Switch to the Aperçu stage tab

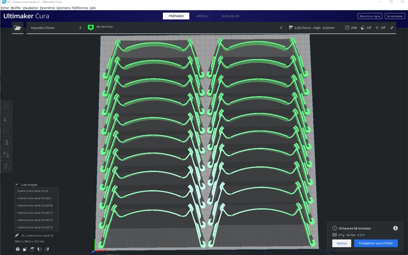click(202, 16)
